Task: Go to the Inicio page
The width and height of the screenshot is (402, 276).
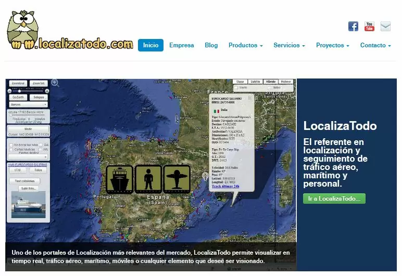Action: (150, 45)
